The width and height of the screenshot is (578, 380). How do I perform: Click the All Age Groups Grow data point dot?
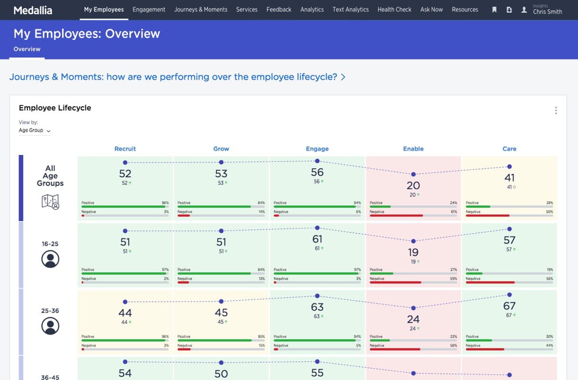pos(221,162)
